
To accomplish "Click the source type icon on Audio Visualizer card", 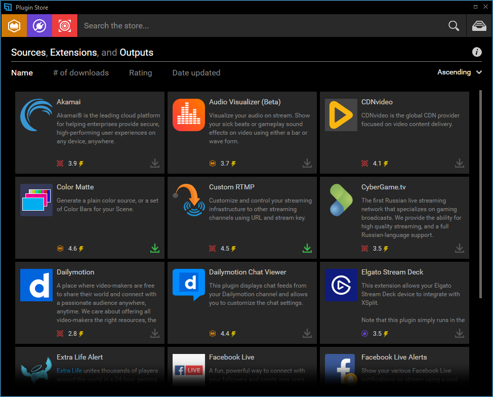I will click(213, 163).
